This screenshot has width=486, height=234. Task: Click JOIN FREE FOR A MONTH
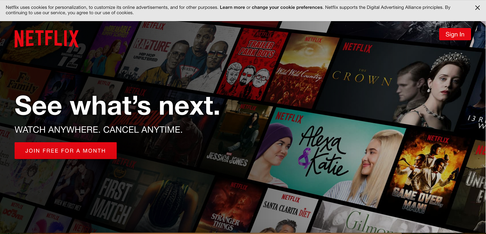65,151
